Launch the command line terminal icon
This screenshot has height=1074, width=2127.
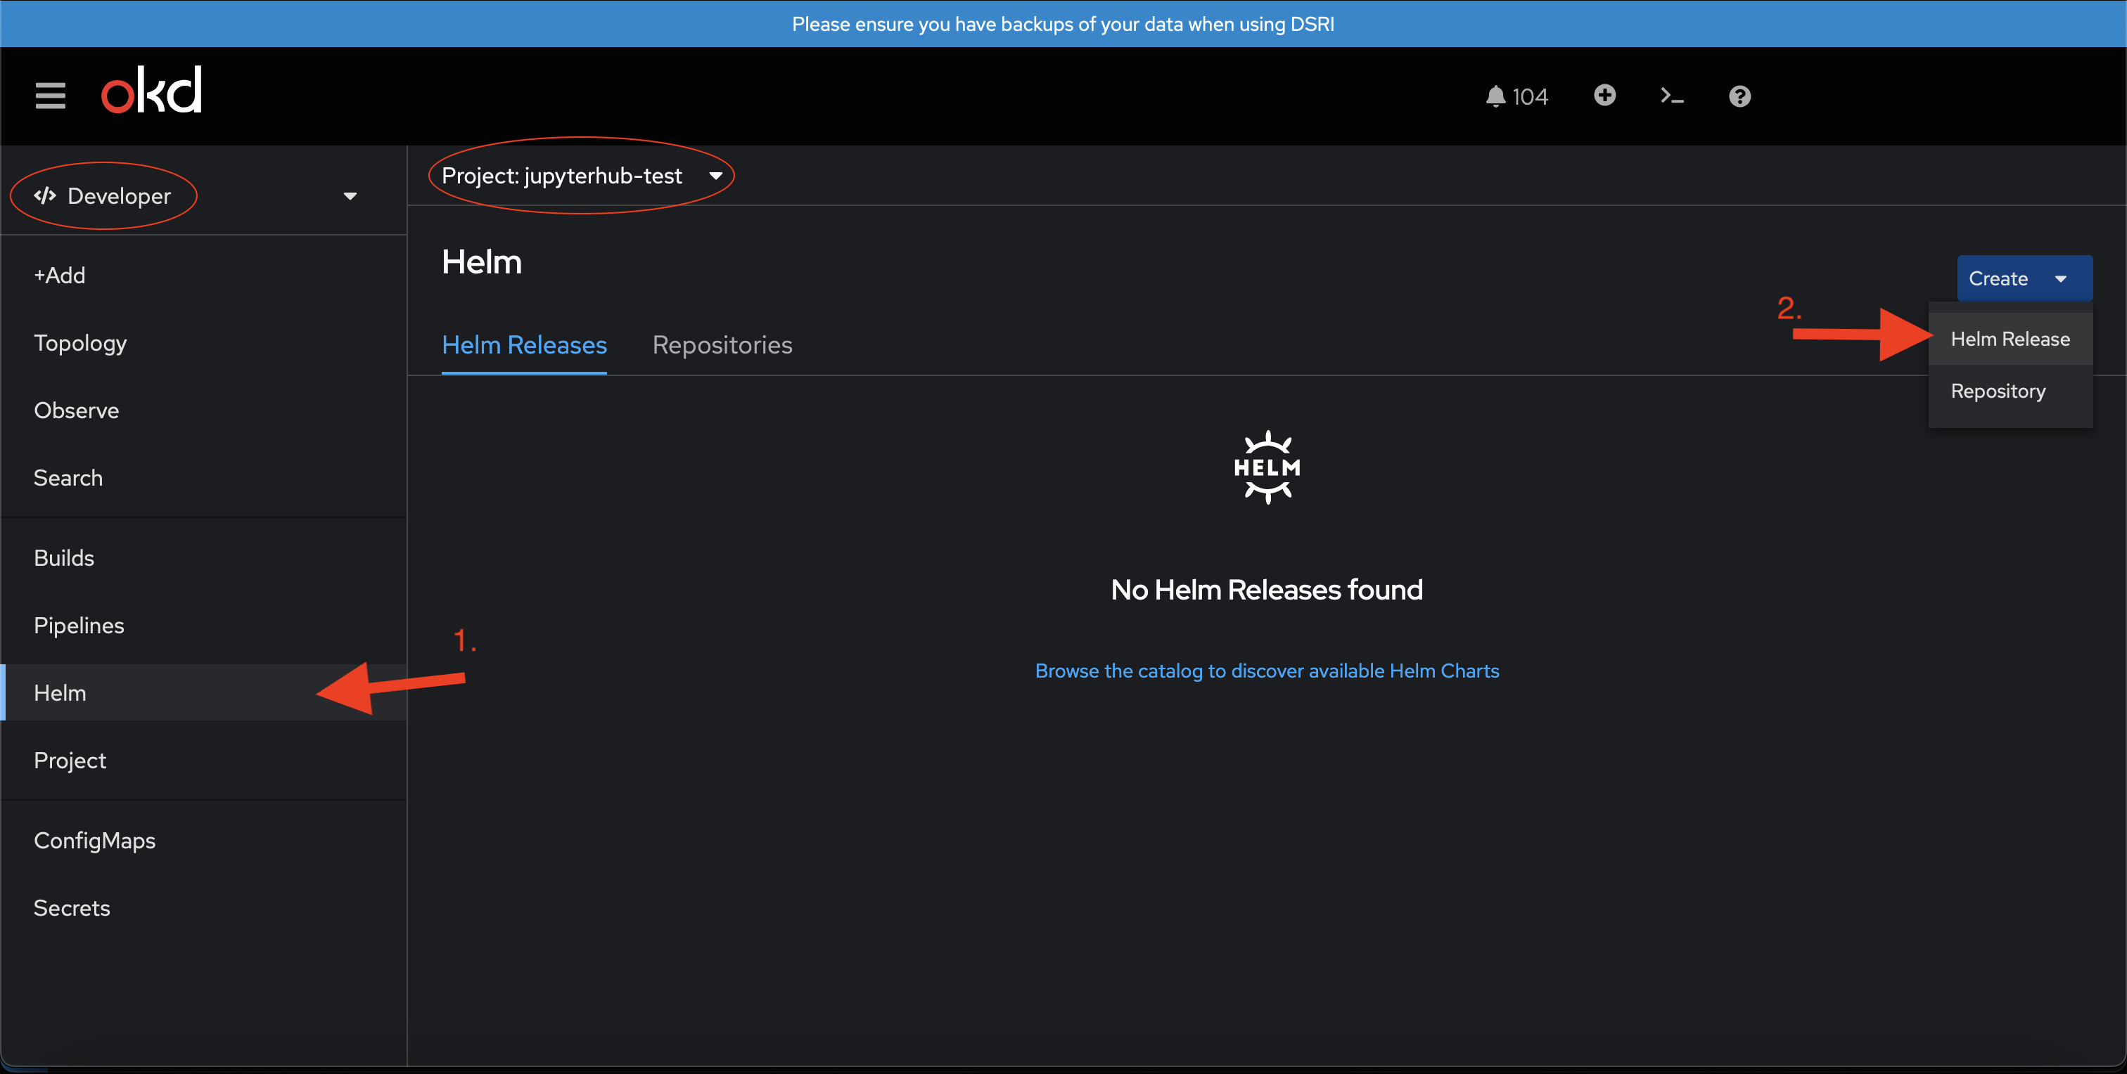coord(1672,96)
